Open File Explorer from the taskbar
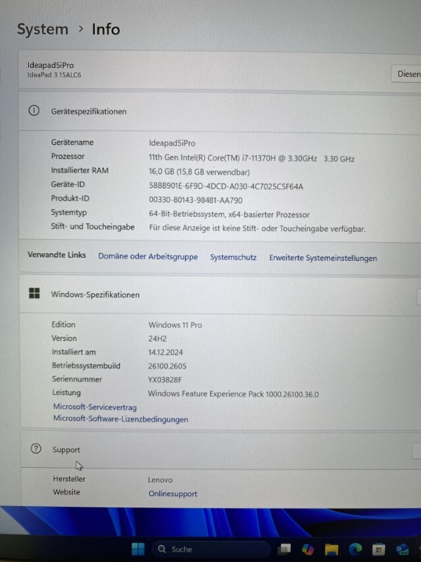The image size is (421, 562). (x=332, y=549)
